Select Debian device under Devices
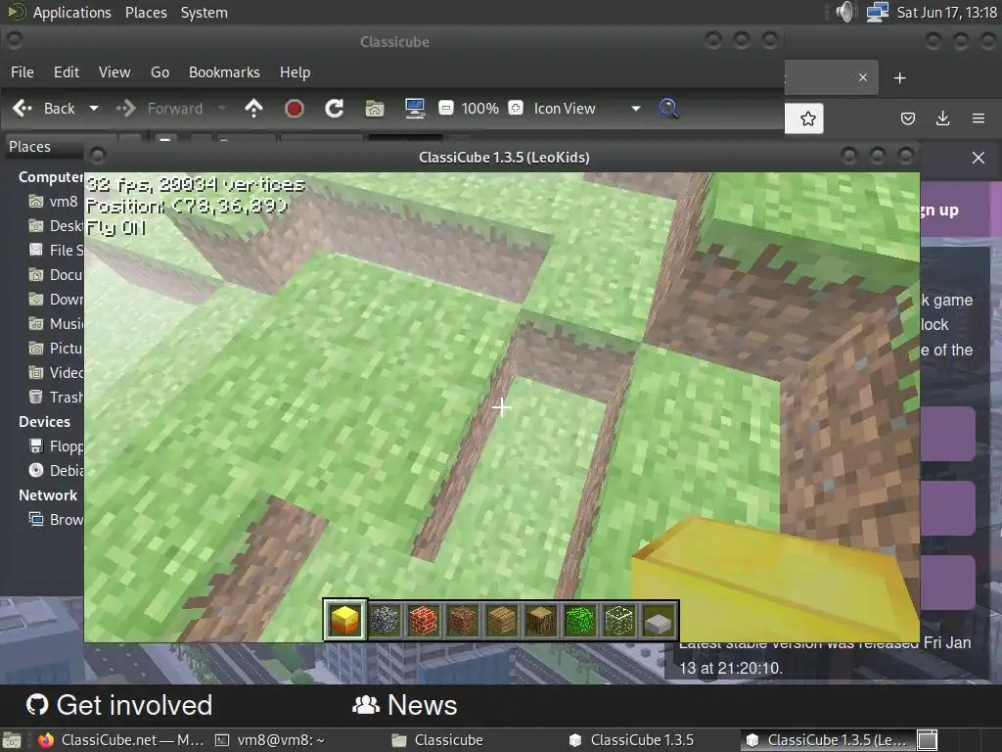 coord(55,471)
